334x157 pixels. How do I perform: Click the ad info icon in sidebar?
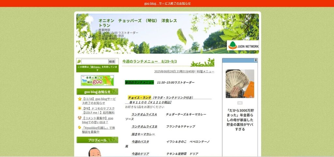[x=256, y=60]
